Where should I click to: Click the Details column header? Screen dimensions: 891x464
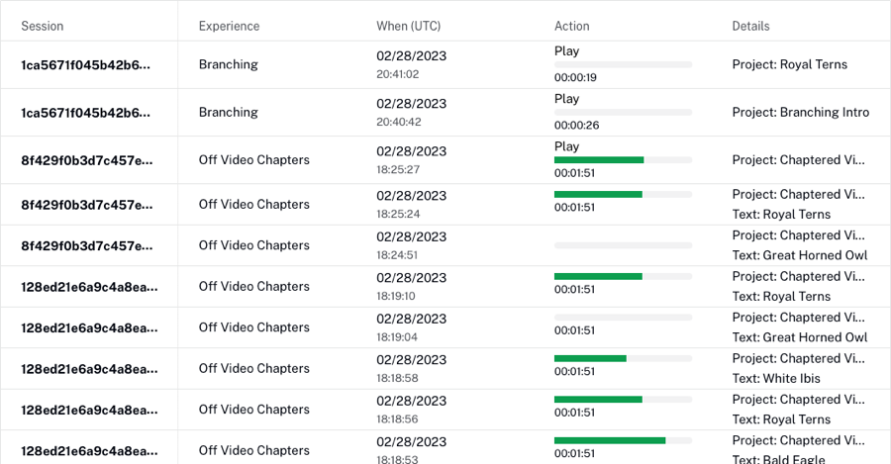[x=750, y=26]
